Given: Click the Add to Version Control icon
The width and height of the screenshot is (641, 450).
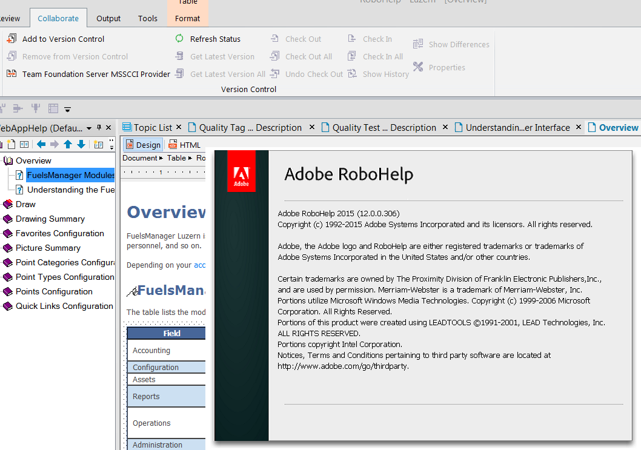Looking at the screenshot, I should [12, 38].
